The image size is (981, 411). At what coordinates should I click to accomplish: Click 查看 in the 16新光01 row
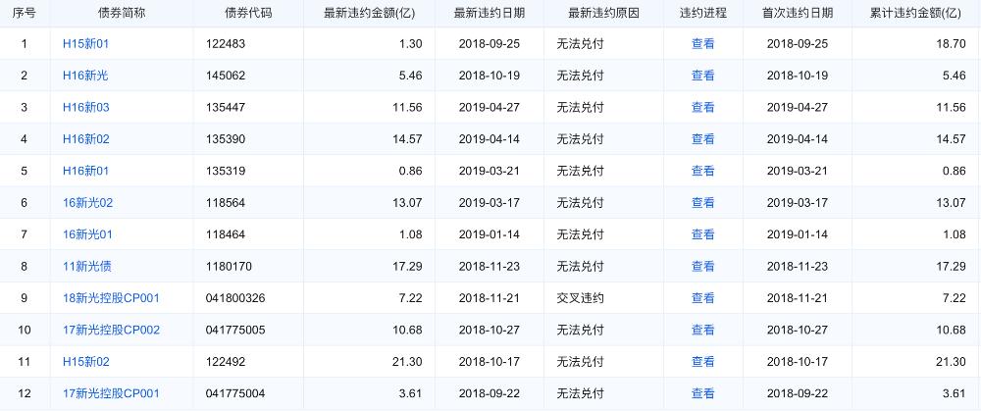click(702, 234)
